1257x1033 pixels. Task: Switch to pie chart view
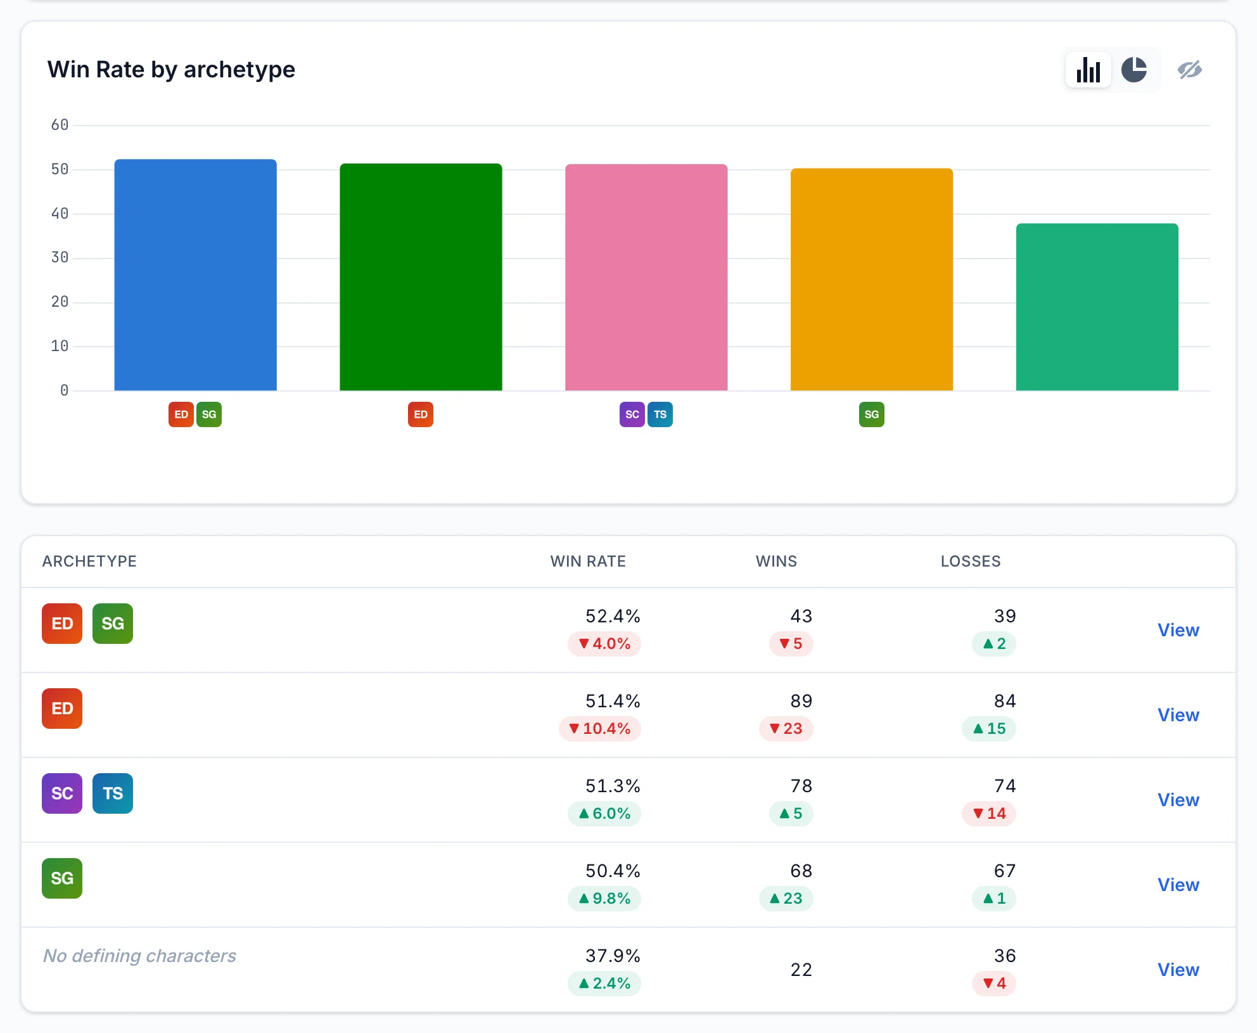(1134, 70)
